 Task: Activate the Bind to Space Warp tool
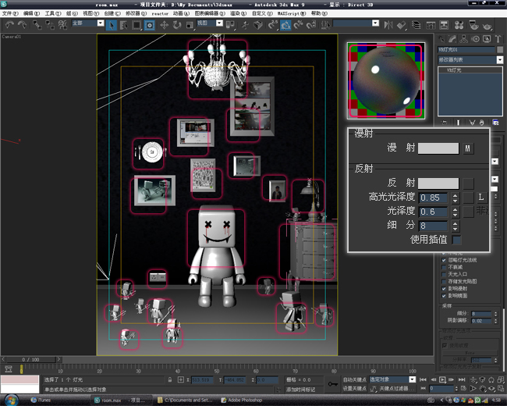pyautogui.click(x=62, y=25)
